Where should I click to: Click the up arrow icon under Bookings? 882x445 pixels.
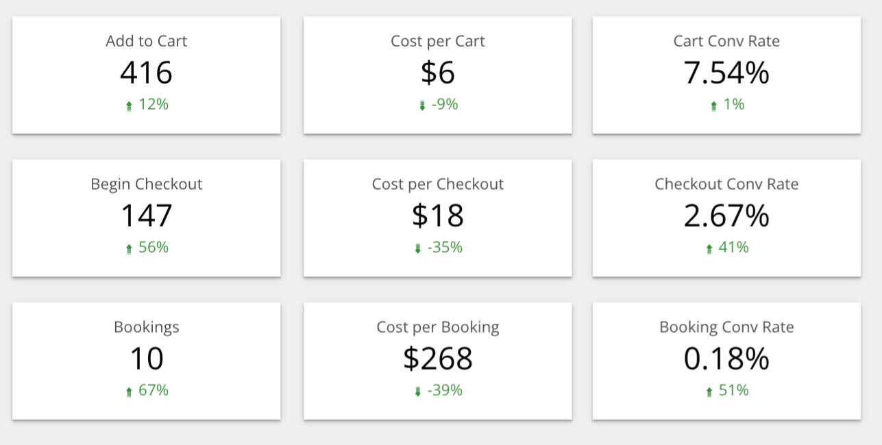pos(129,392)
